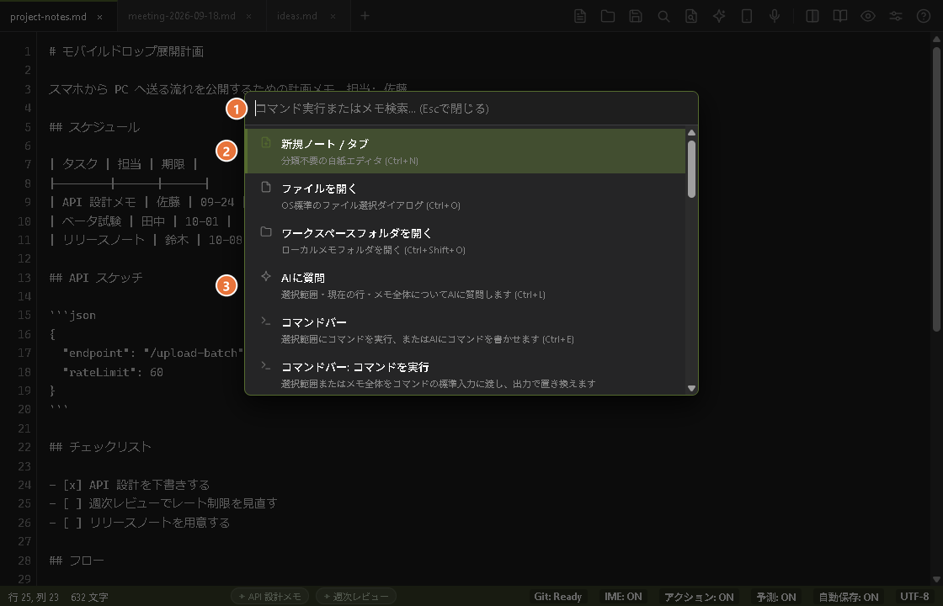943x606 pixels.
Task: Click the prompt icon beside コマンドバー: コマンドを実行
Action: click(266, 365)
